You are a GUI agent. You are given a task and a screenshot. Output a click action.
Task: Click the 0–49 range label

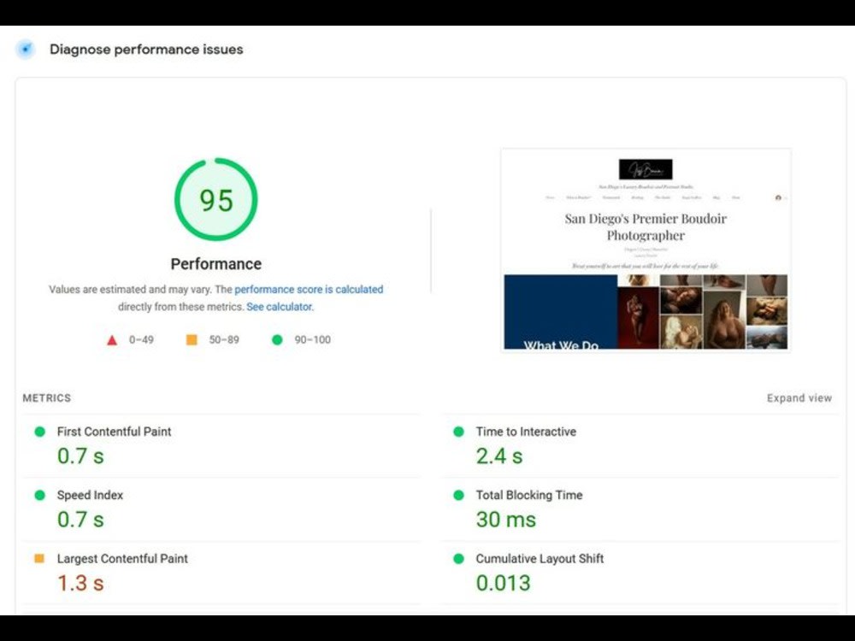tap(141, 339)
